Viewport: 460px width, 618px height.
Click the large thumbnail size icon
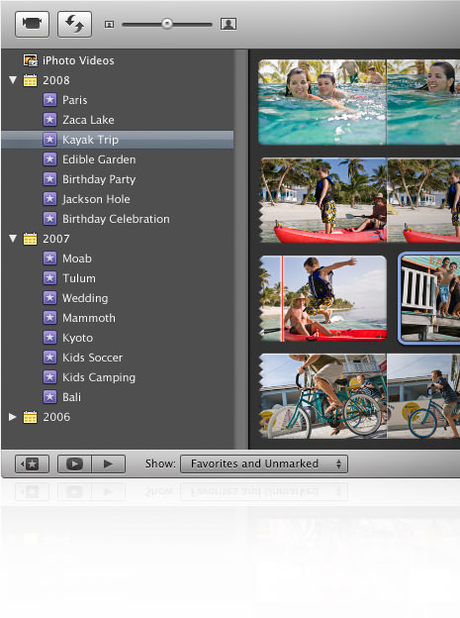(229, 24)
